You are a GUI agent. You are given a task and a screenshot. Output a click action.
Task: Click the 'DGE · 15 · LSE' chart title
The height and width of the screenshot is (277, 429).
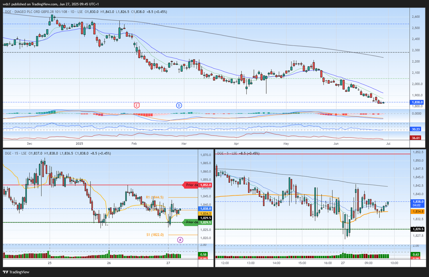click(x=16, y=153)
